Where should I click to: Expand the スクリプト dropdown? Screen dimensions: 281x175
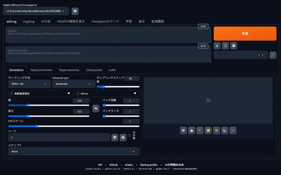coord(74,151)
